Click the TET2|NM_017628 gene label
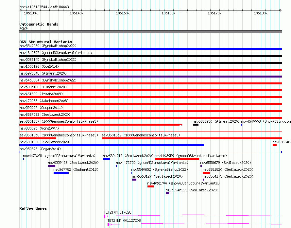 [x=117, y=212]
